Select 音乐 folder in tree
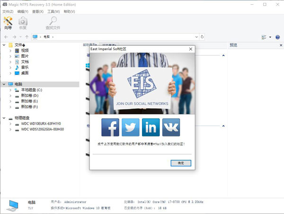284x214 pixels. (25, 68)
